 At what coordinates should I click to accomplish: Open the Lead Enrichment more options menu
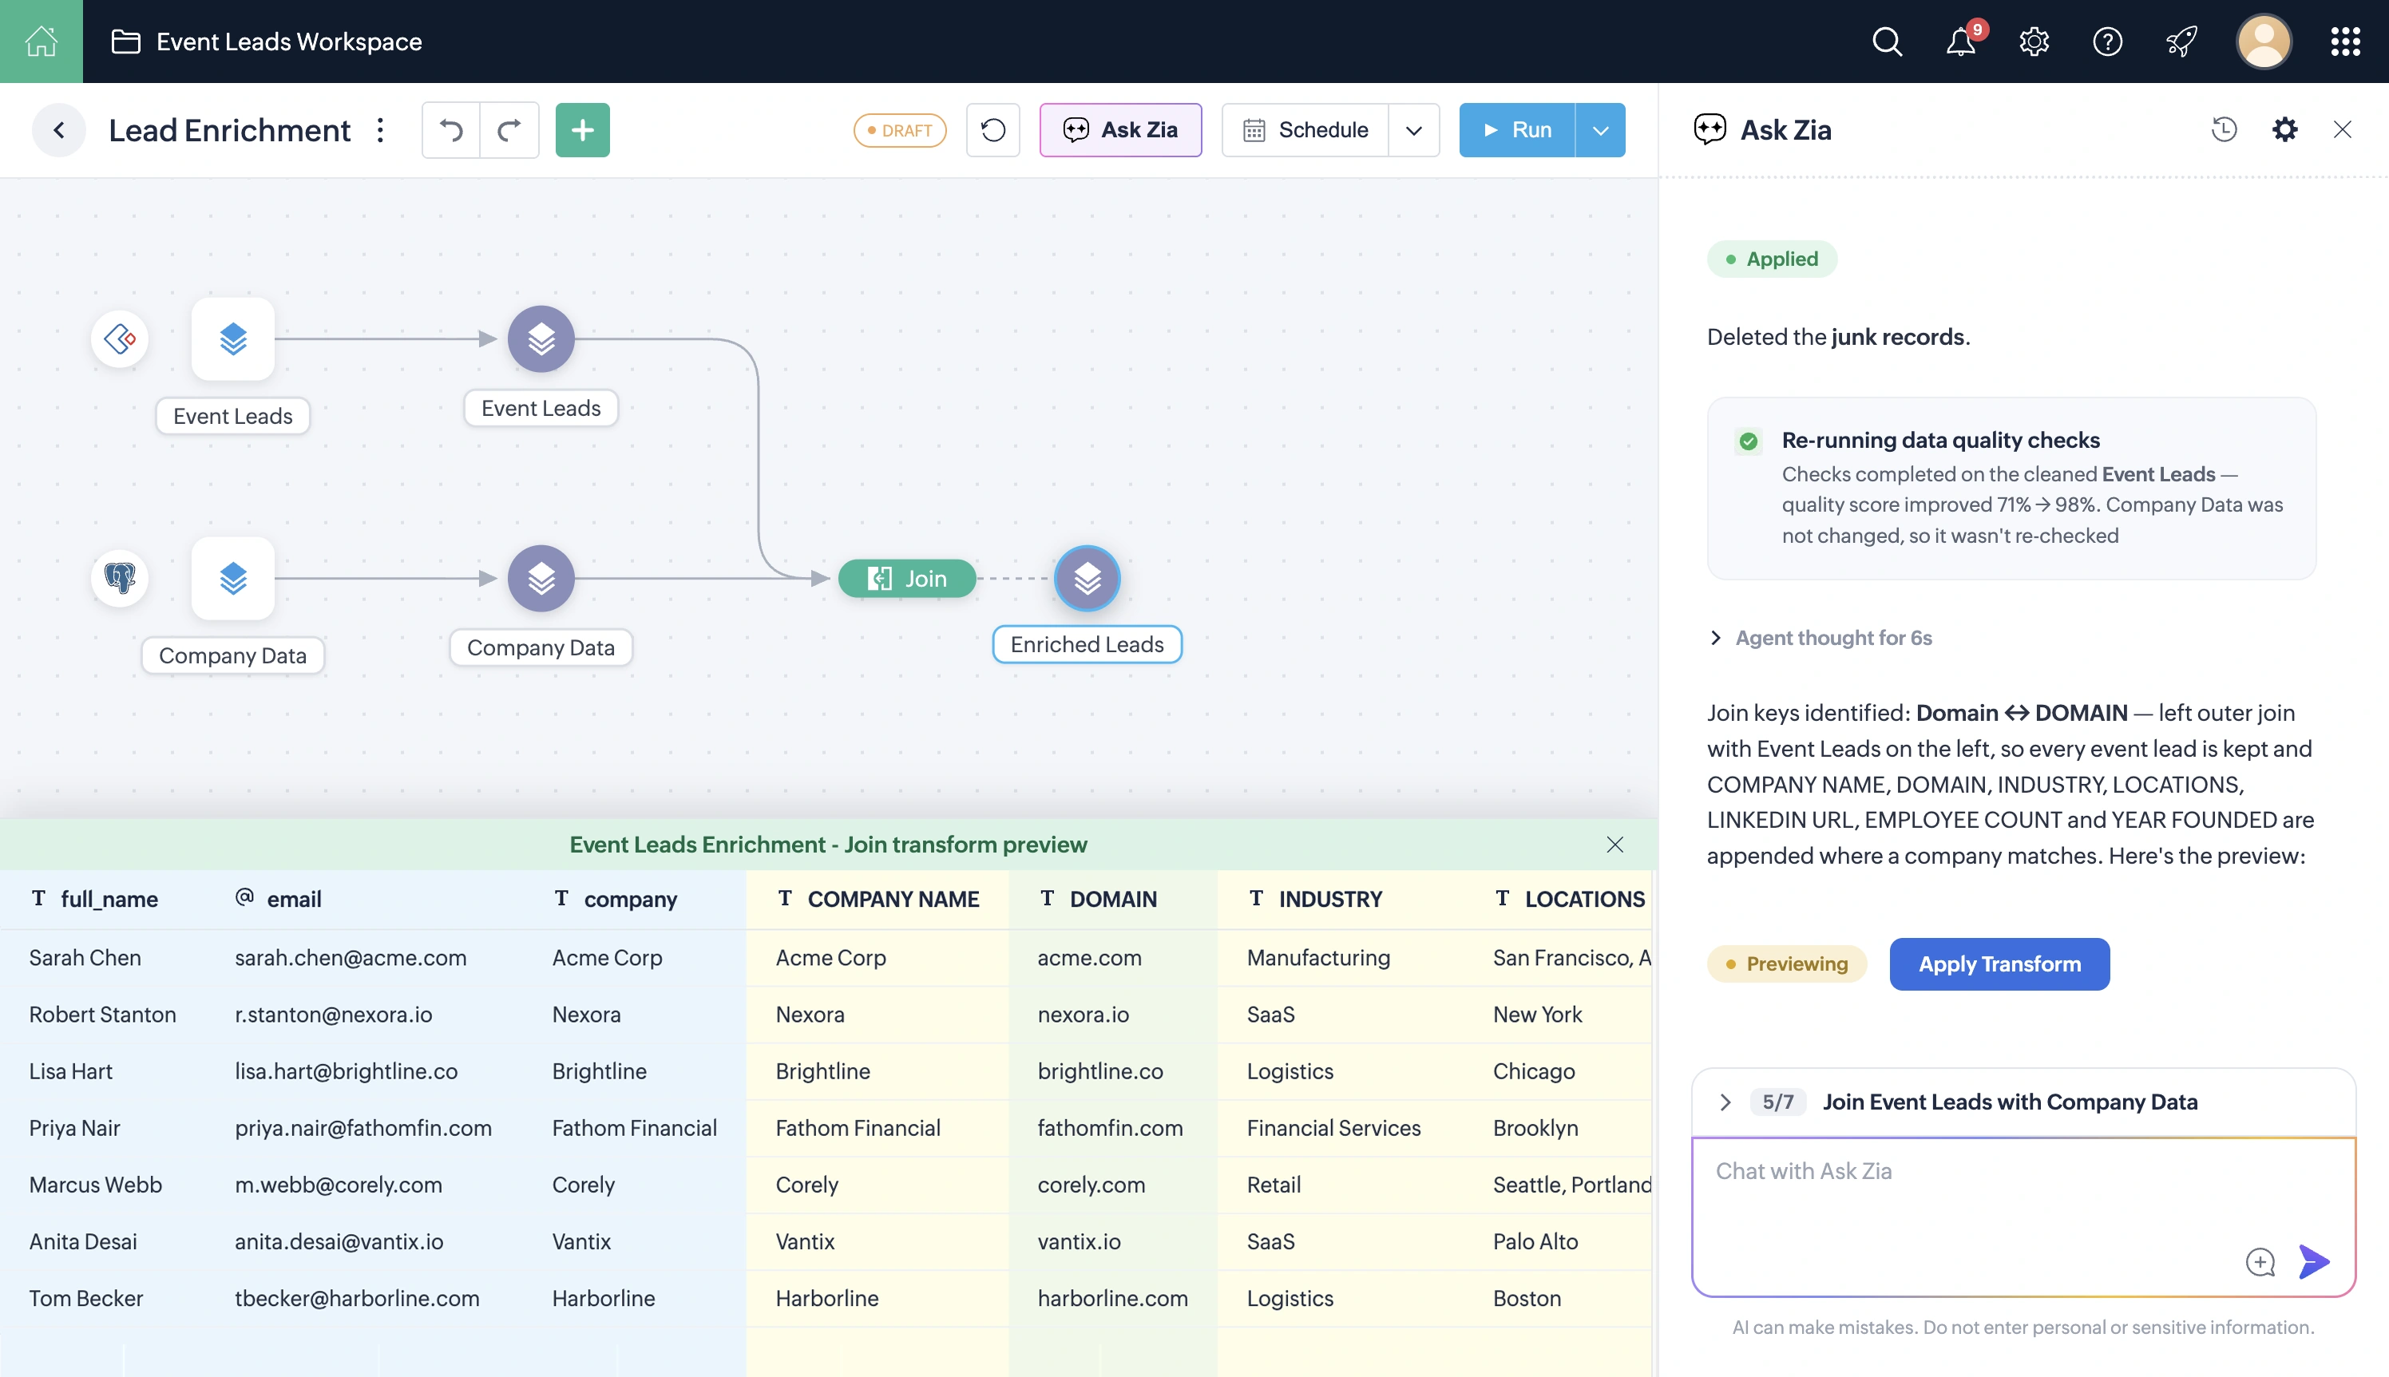click(380, 129)
